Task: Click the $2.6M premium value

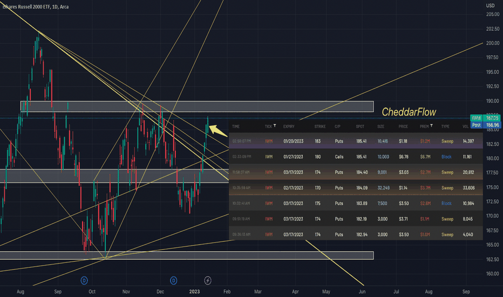Action: (425, 203)
